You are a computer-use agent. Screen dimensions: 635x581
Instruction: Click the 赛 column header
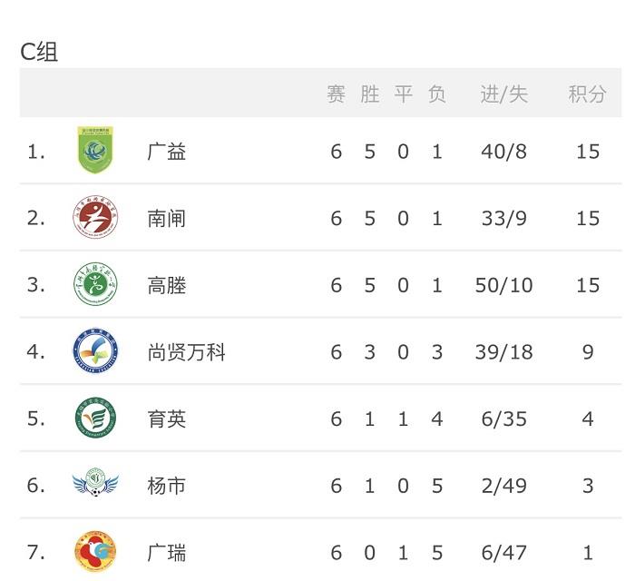(337, 94)
